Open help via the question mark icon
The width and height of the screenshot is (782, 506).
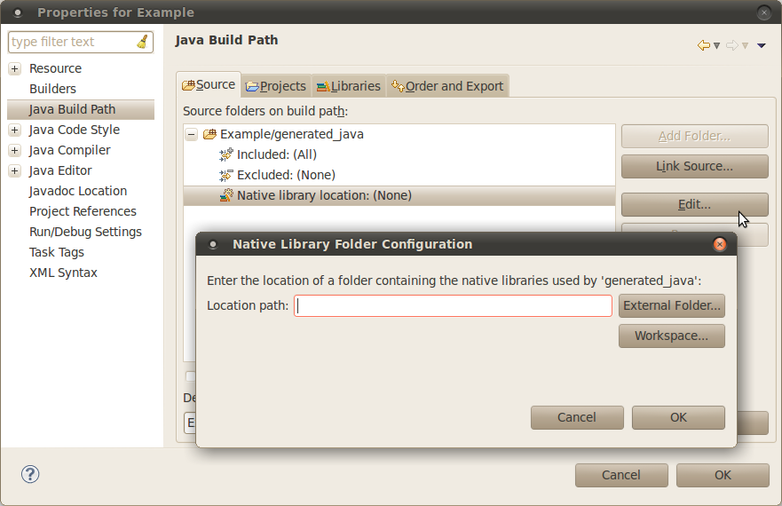pyautogui.click(x=30, y=474)
